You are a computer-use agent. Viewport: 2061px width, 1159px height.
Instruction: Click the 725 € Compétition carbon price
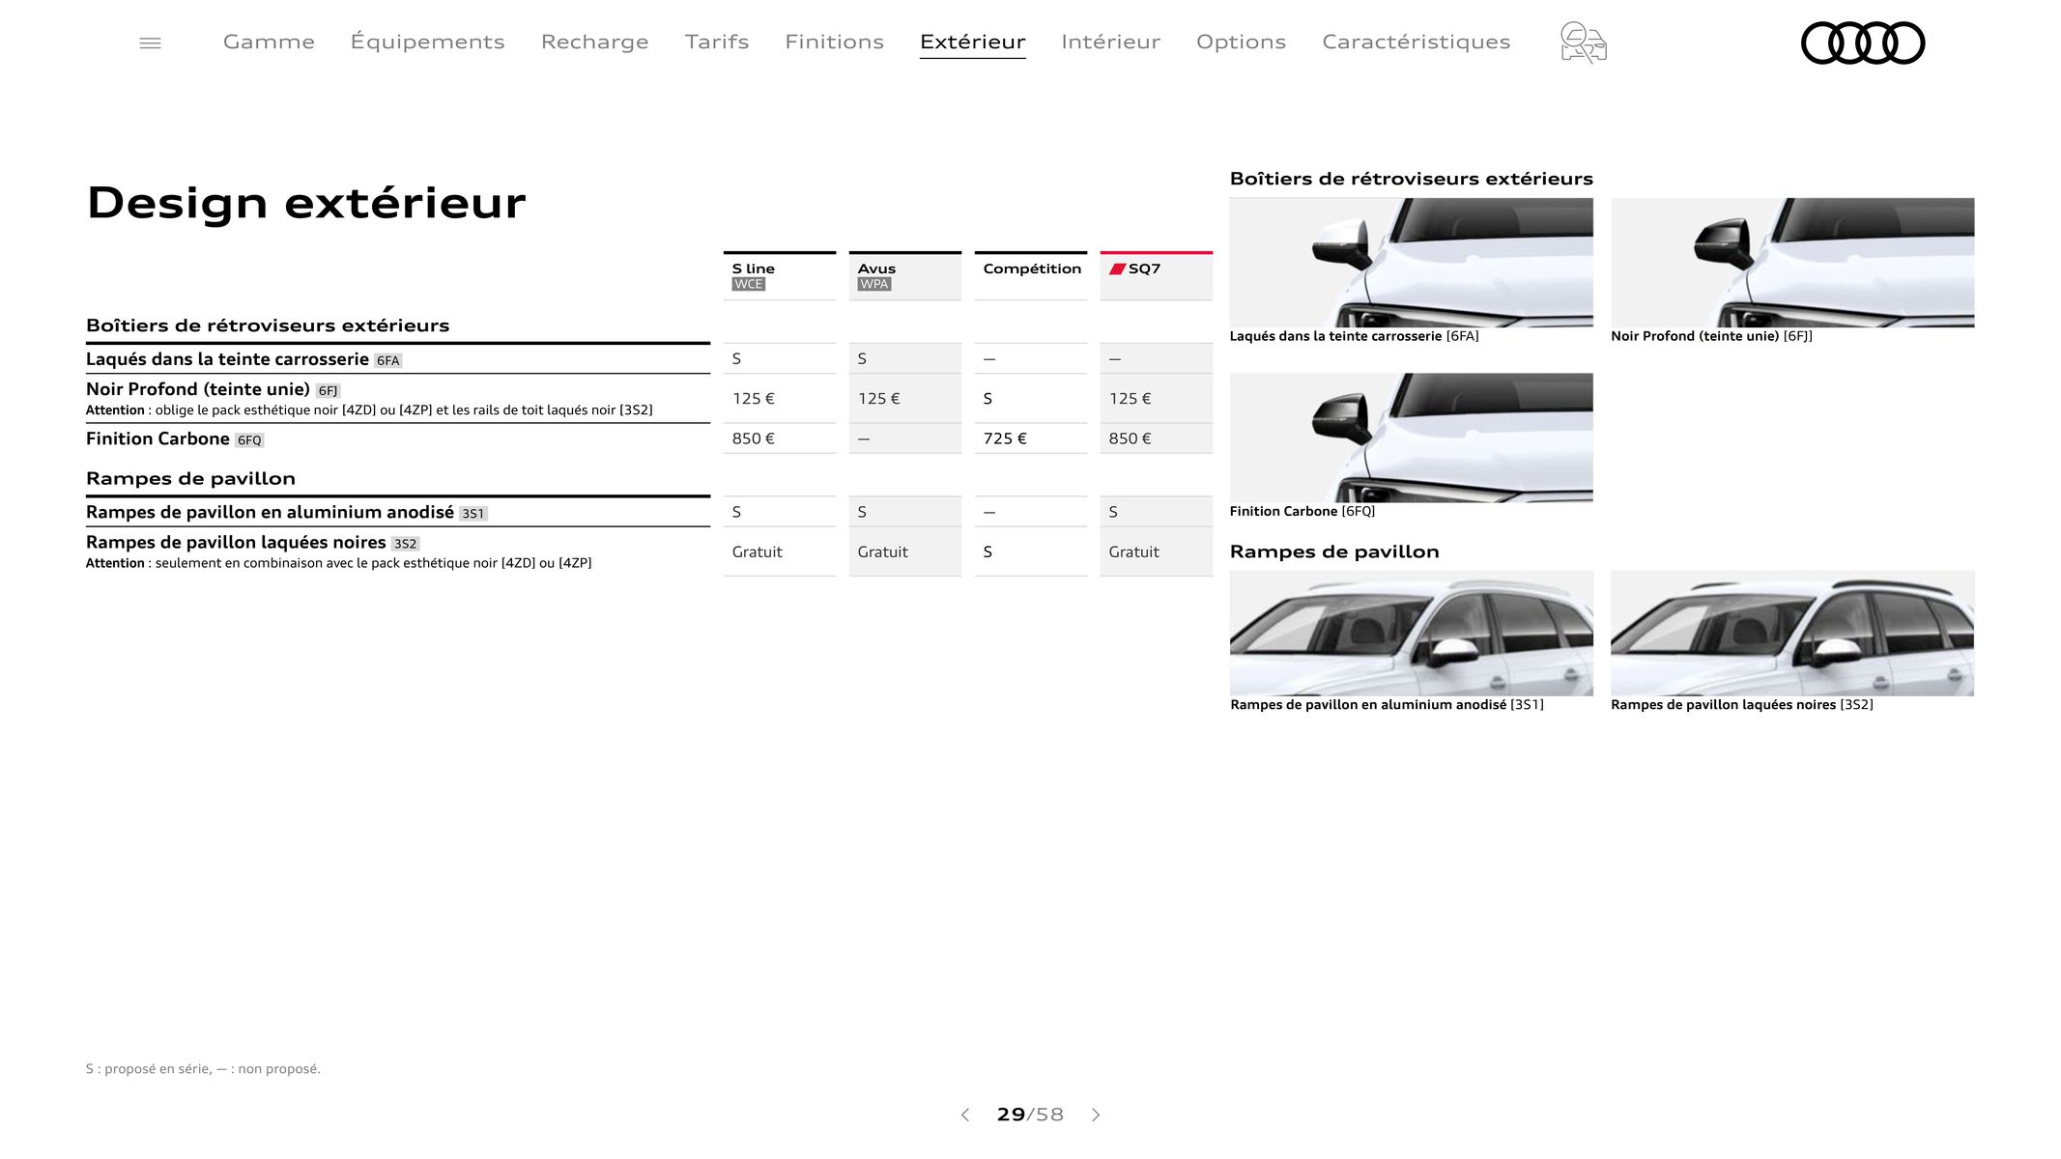coord(1005,438)
